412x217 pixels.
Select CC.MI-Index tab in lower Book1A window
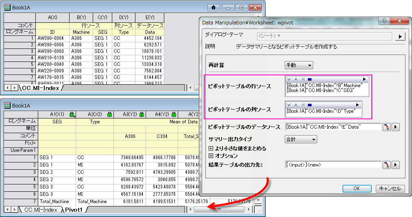tap(41, 210)
